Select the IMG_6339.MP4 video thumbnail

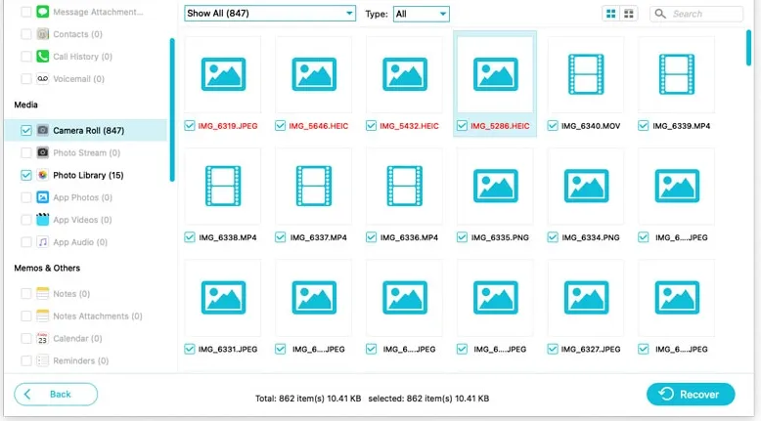tap(677, 74)
